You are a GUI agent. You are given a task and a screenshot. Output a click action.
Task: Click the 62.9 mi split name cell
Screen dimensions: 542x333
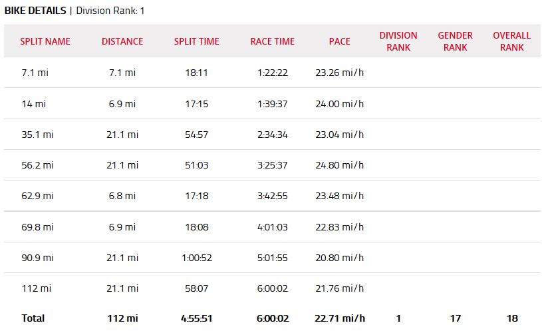point(37,196)
